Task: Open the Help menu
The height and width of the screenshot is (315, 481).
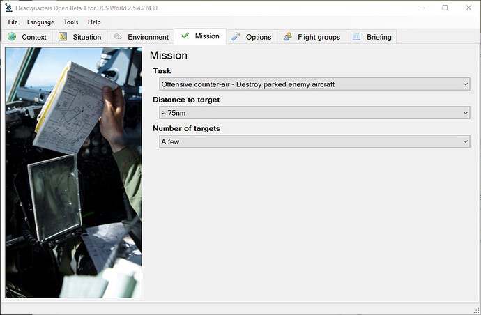Action: coord(94,22)
